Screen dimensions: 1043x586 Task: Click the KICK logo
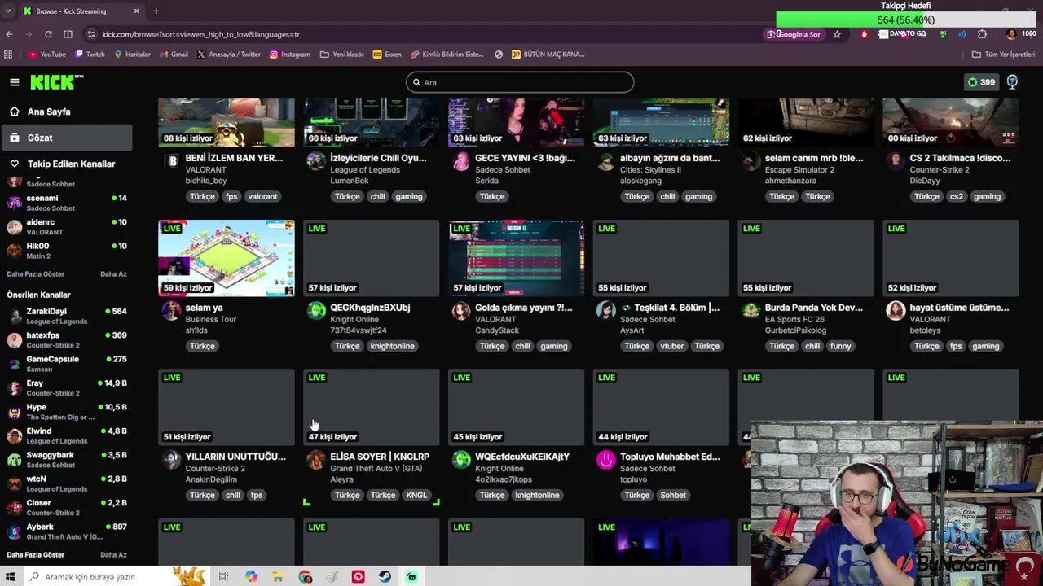[x=57, y=82]
